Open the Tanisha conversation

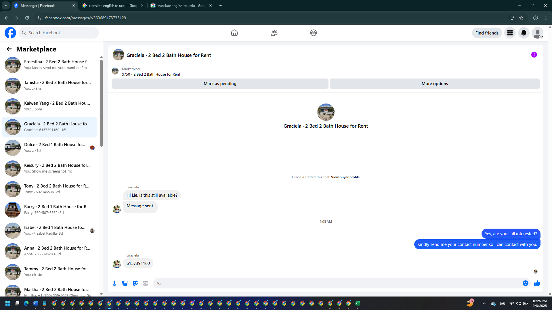pyautogui.click(x=49, y=85)
